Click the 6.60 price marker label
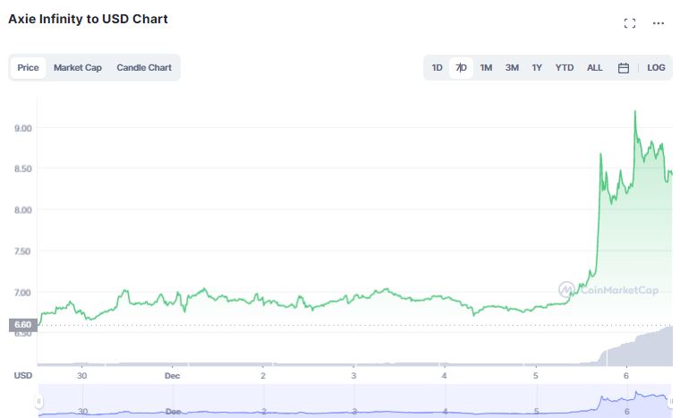 click(x=22, y=325)
